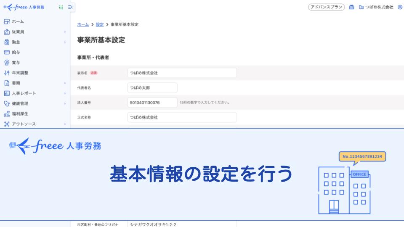Click the 事業所・代表者 section heading
The height and width of the screenshot is (227, 404).
pos(93,58)
